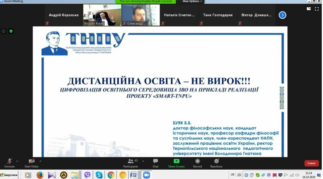This screenshot has height=179, width=323.
Task: Open the Chat panel
Action: pyautogui.click(x=156, y=163)
